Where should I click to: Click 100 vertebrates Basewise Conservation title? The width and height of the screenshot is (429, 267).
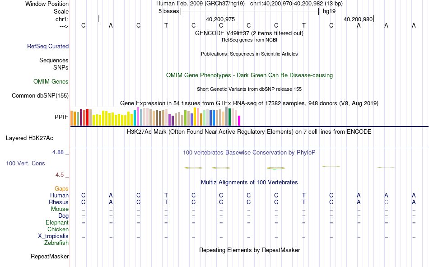click(x=249, y=153)
